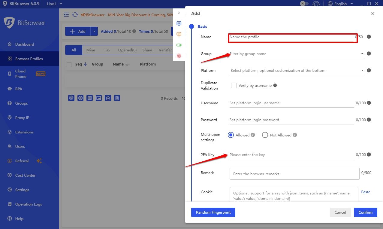This screenshot has width=383, height=229.
Task: Check the Verify by username box
Action: [234, 85]
